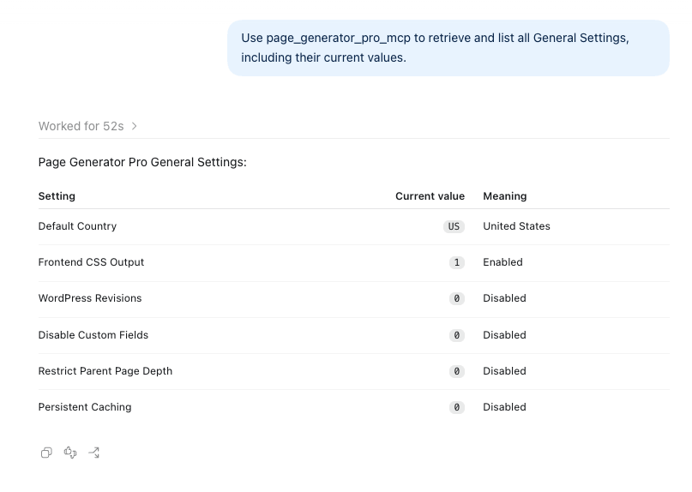The image size is (692, 492).
Task: Click the 'United States' meaning cell
Action: click(517, 226)
